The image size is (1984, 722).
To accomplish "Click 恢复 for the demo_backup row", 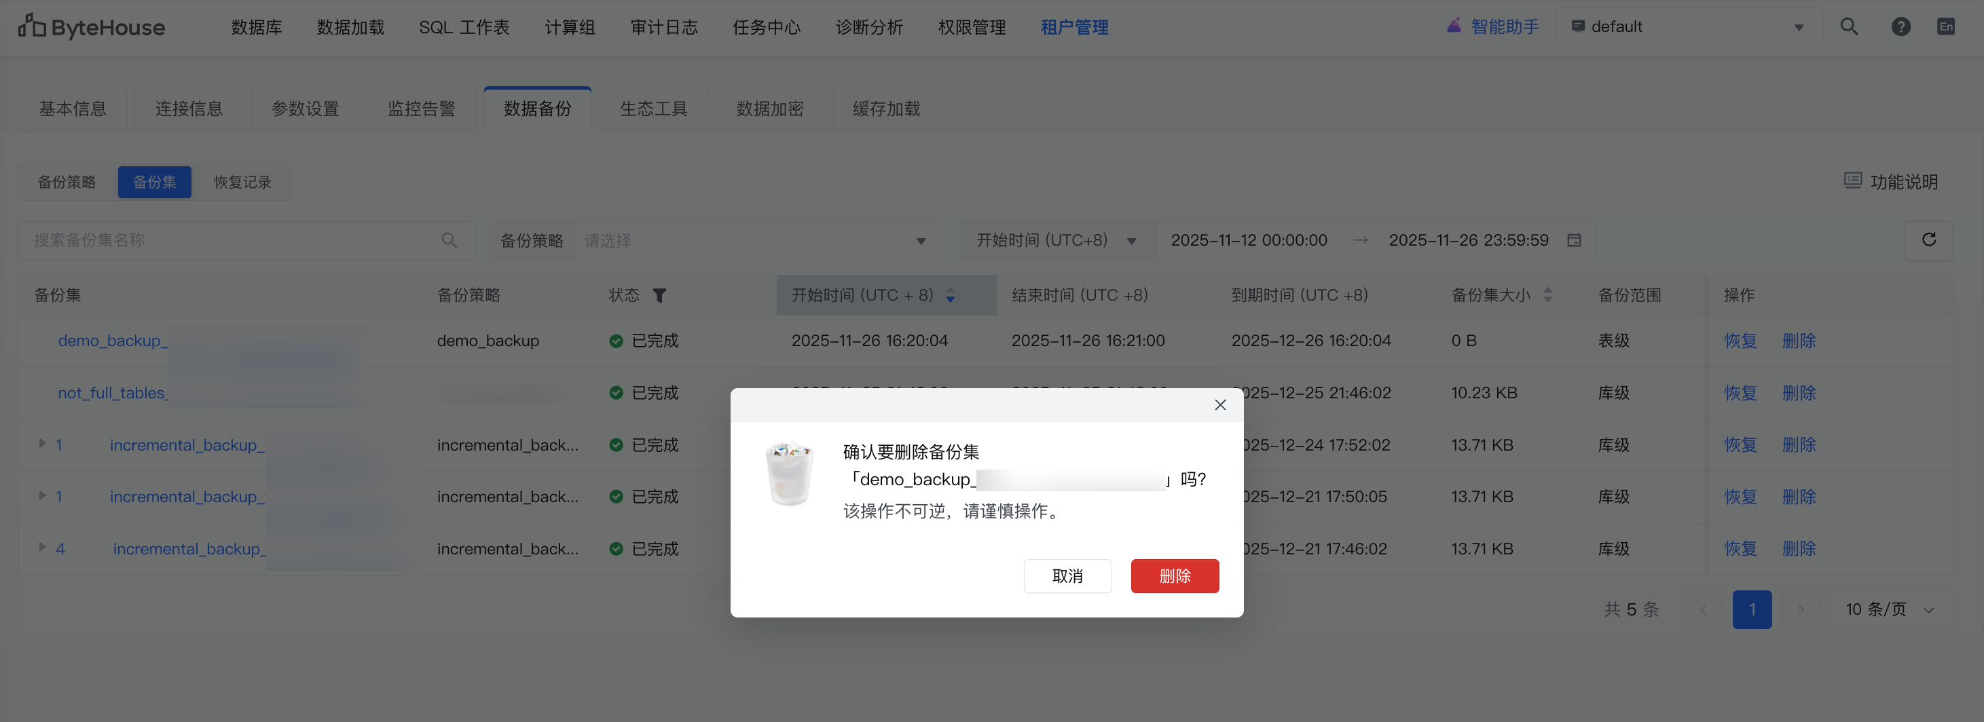I will click(x=1740, y=341).
